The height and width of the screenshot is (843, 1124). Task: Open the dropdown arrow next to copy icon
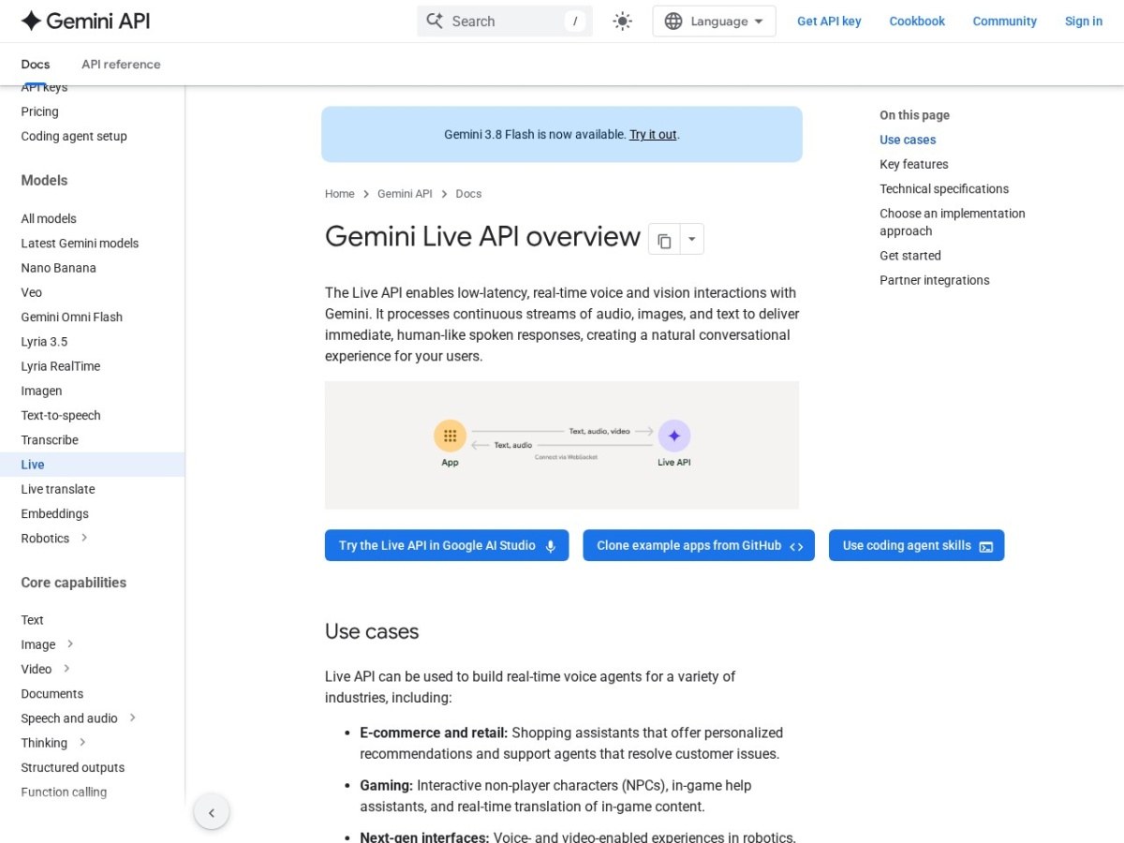point(691,240)
